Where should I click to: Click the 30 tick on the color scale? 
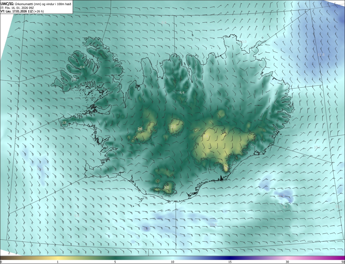287,262
